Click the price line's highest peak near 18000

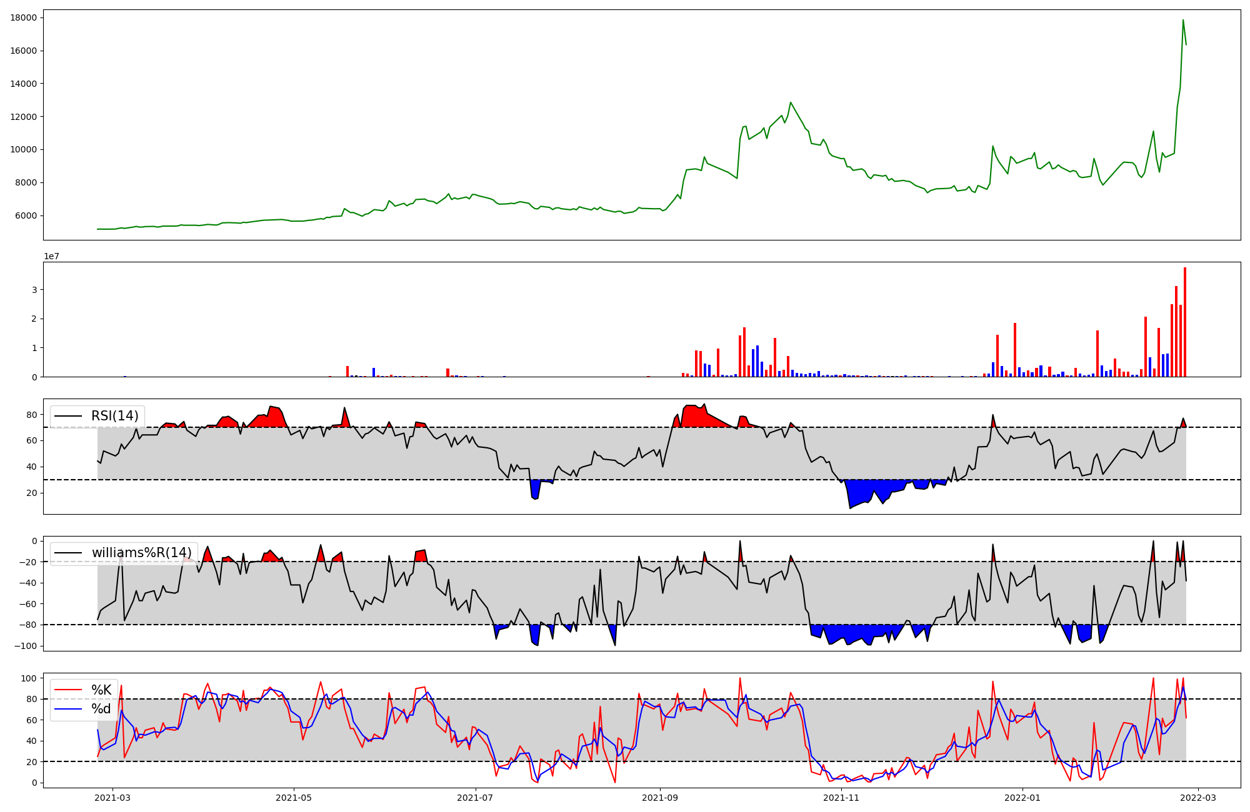point(1182,21)
